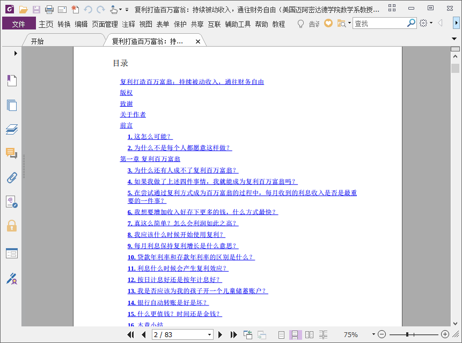462x343 pixels.
Task: Click the go to next view icon
Action: [262, 334]
